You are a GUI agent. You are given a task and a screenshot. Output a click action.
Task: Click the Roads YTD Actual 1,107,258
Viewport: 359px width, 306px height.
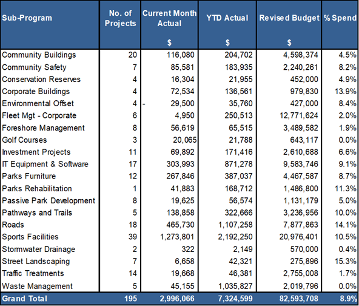tap(235, 225)
